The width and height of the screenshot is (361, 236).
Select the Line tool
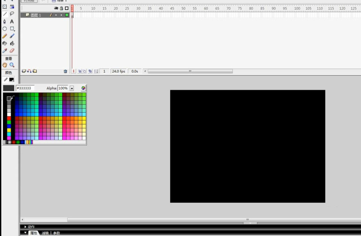coord(4,14)
